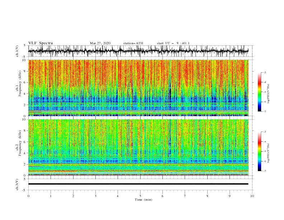Click the upper color bar's log(PSD) label
The width and height of the screenshot is (284, 220).
coord(269,94)
